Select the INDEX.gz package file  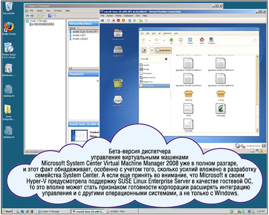click(x=188, y=96)
